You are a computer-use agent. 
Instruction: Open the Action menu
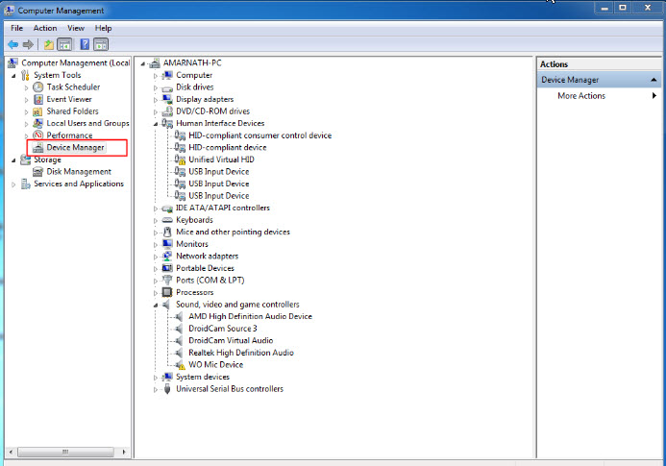pyautogui.click(x=45, y=28)
